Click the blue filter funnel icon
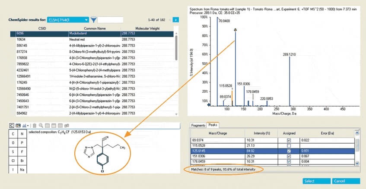The height and width of the screenshot is (189, 366). click(94, 20)
